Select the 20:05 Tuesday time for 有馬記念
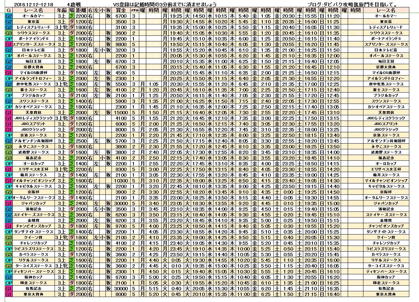This screenshot has height=302, width=419. [x=199, y=288]
